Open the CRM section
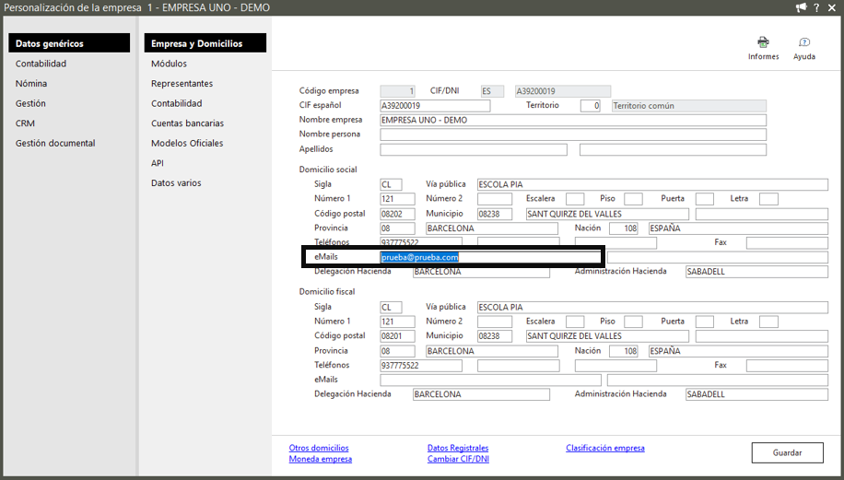 pyautogui.click(x=25, y=123)
